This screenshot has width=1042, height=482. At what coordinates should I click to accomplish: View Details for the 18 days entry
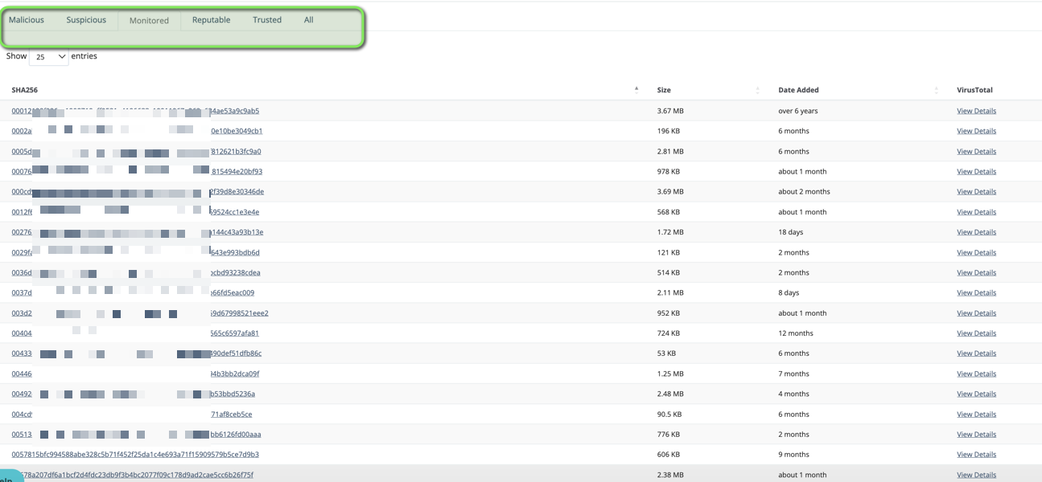[976, 232]
